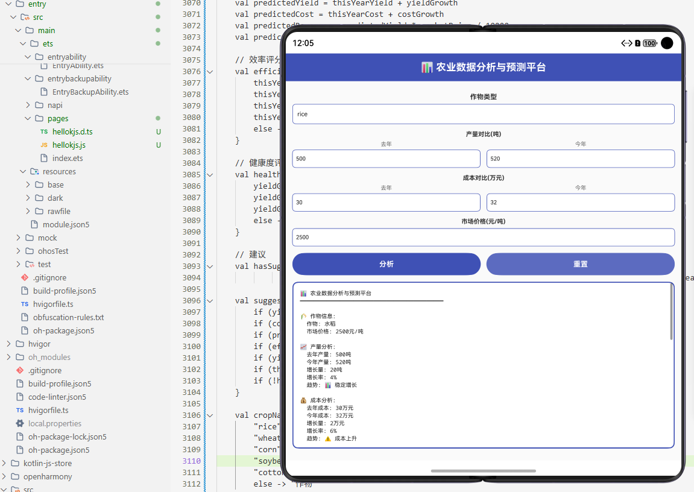Open oh-package-lock.json5 file
Image resolution: width=694 pixels, height=492 pixels.
(x=68, y=437)
